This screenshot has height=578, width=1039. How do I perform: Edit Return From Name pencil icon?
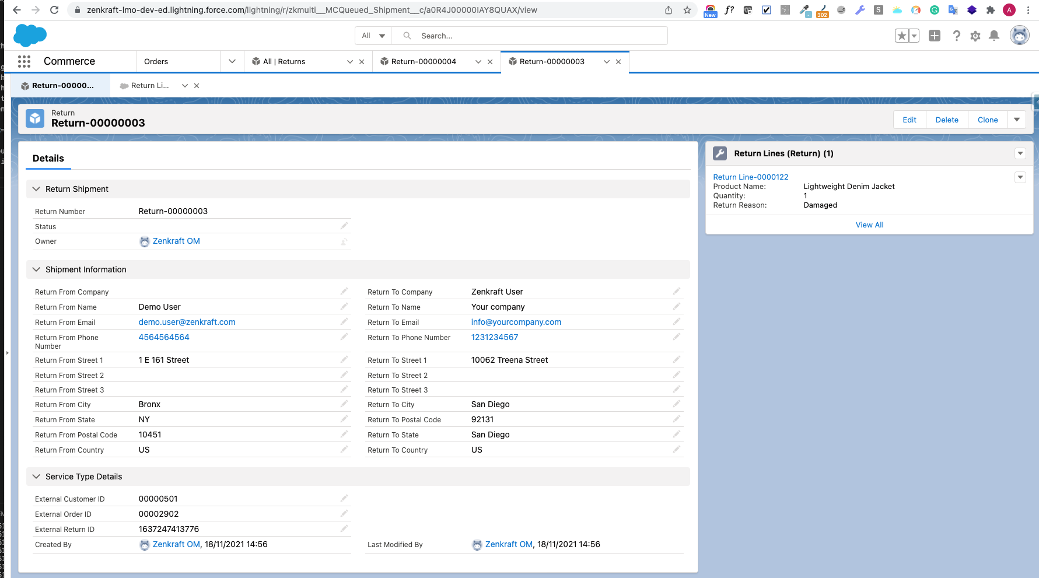pyautogui.click(x=344, y=306)
